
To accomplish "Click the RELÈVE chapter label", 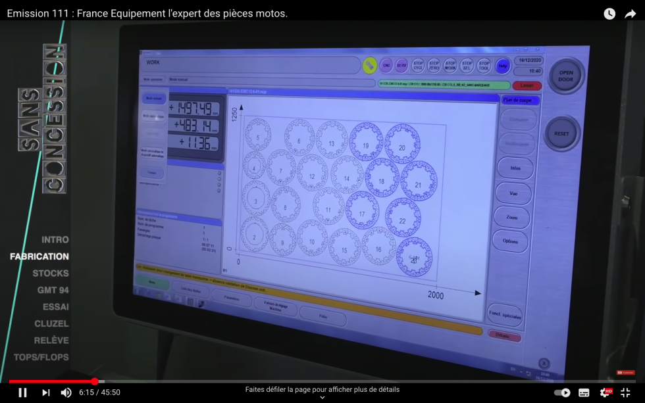I will click(51, 340).
